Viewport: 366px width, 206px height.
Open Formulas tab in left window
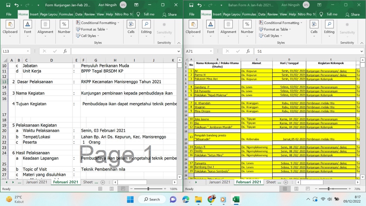click(x=66, y=14)
